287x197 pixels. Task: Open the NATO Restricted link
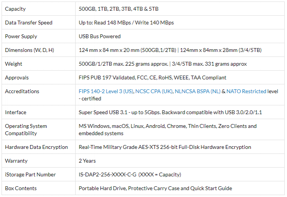pyautogui.click(x=246, y=91)
